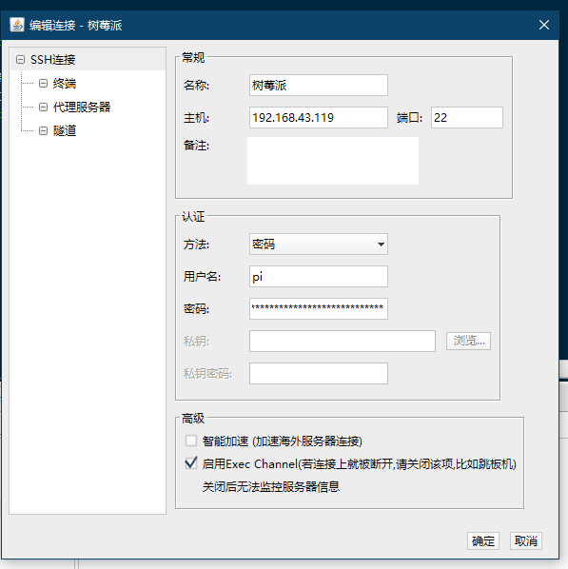Screen dimensions: 568x569
Task: Click the expander icon beside 终端
Action: point(43,84)
